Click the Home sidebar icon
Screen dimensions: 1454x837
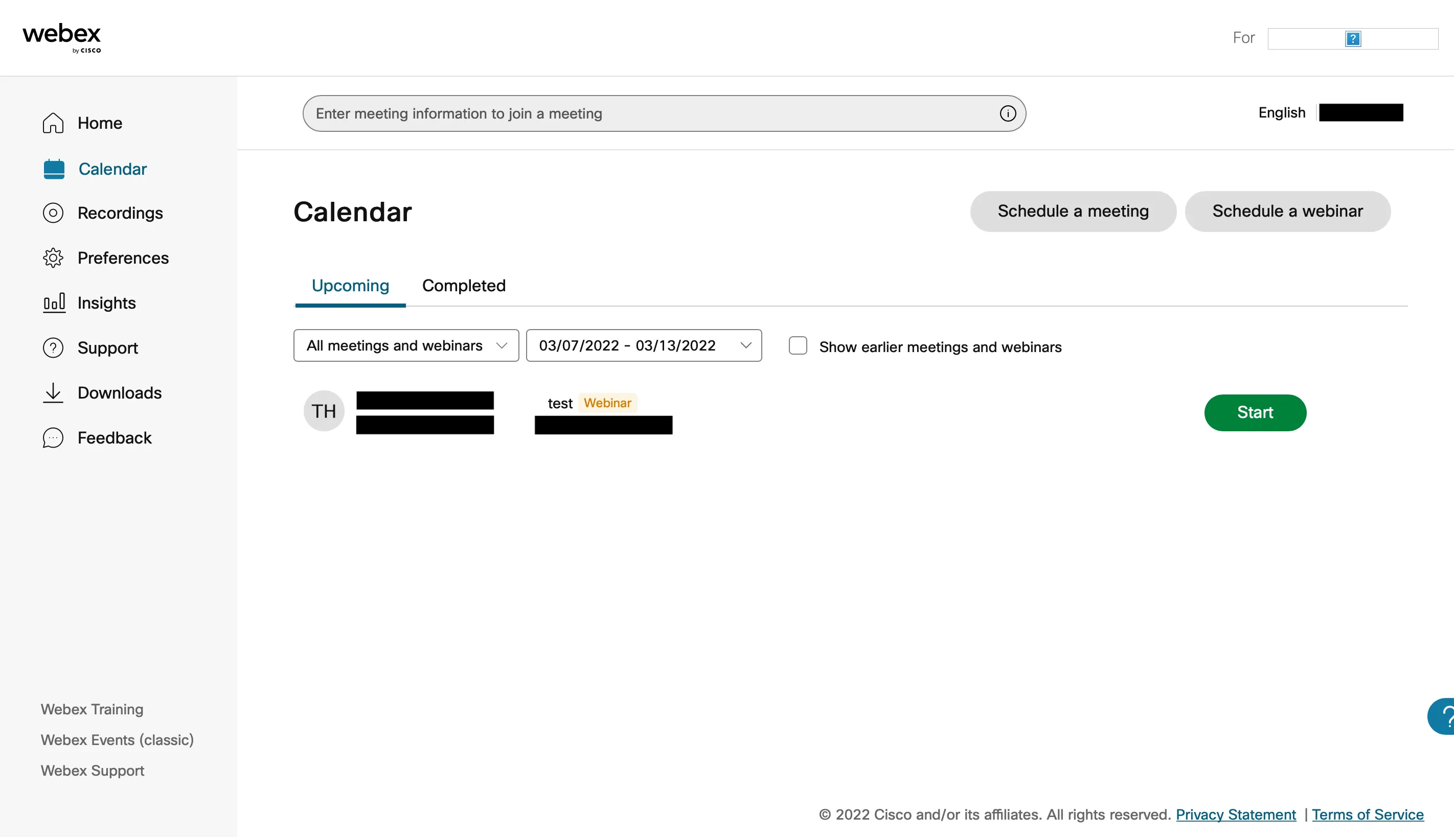[x=53, y=123]
